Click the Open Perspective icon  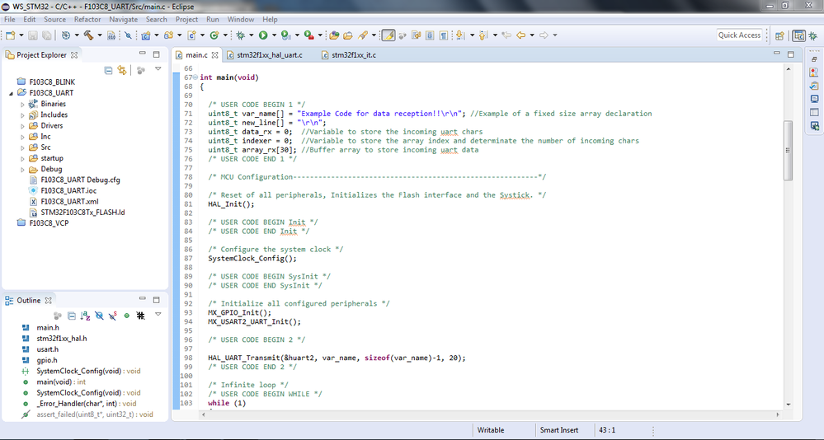click(779, 35)
